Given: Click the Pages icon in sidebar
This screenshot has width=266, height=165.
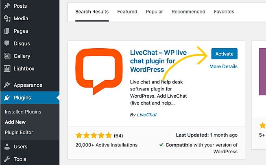Looking at the screenshot, I should (x=7, y=31).
